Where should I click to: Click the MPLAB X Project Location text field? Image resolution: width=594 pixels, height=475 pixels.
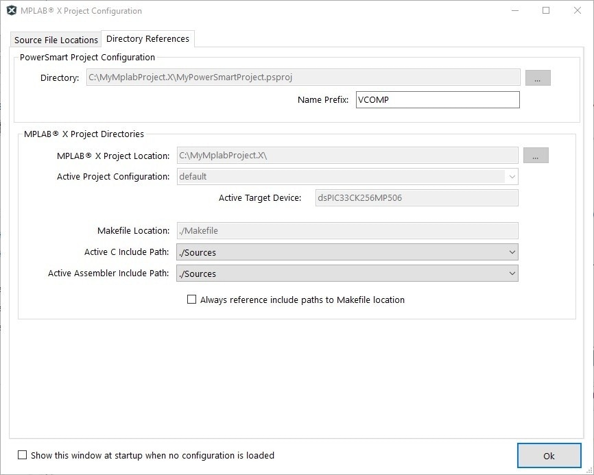[x=347, y=156]
